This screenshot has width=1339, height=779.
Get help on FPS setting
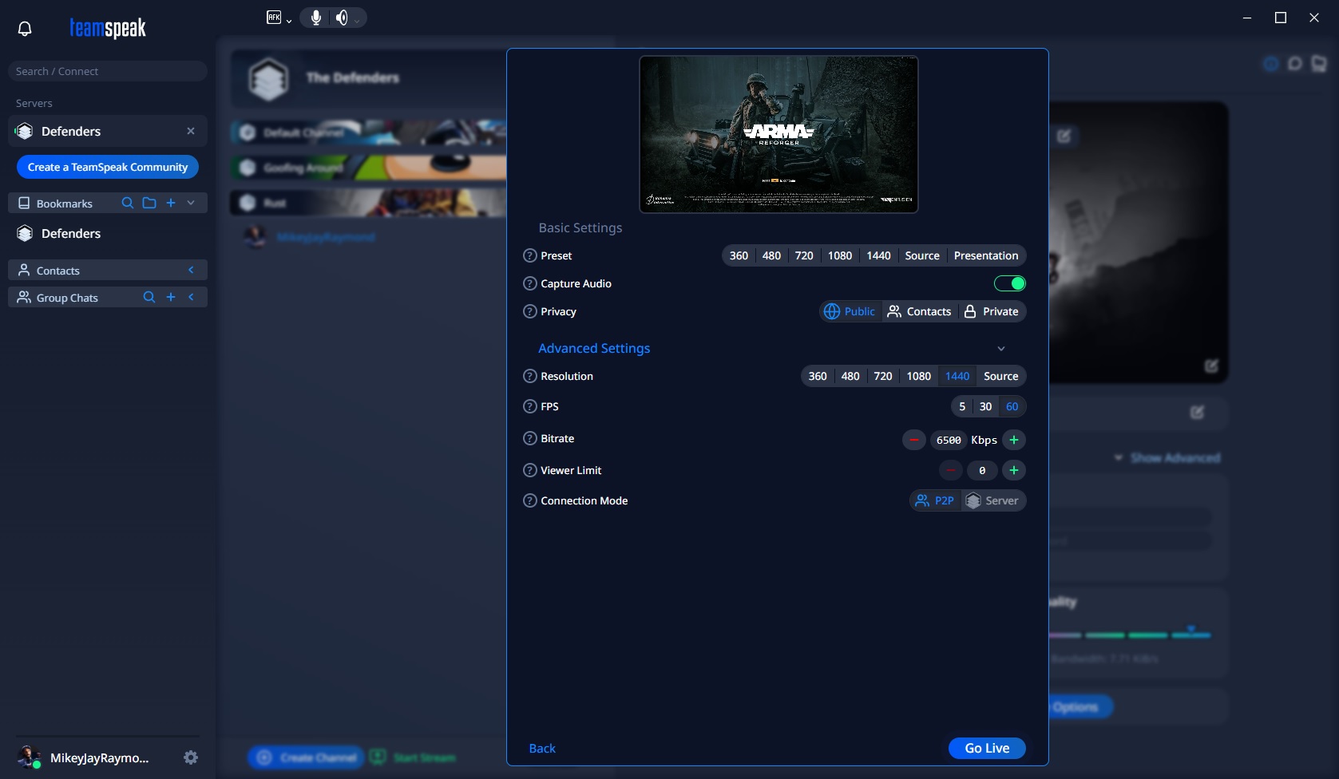[x=529, y=406]
